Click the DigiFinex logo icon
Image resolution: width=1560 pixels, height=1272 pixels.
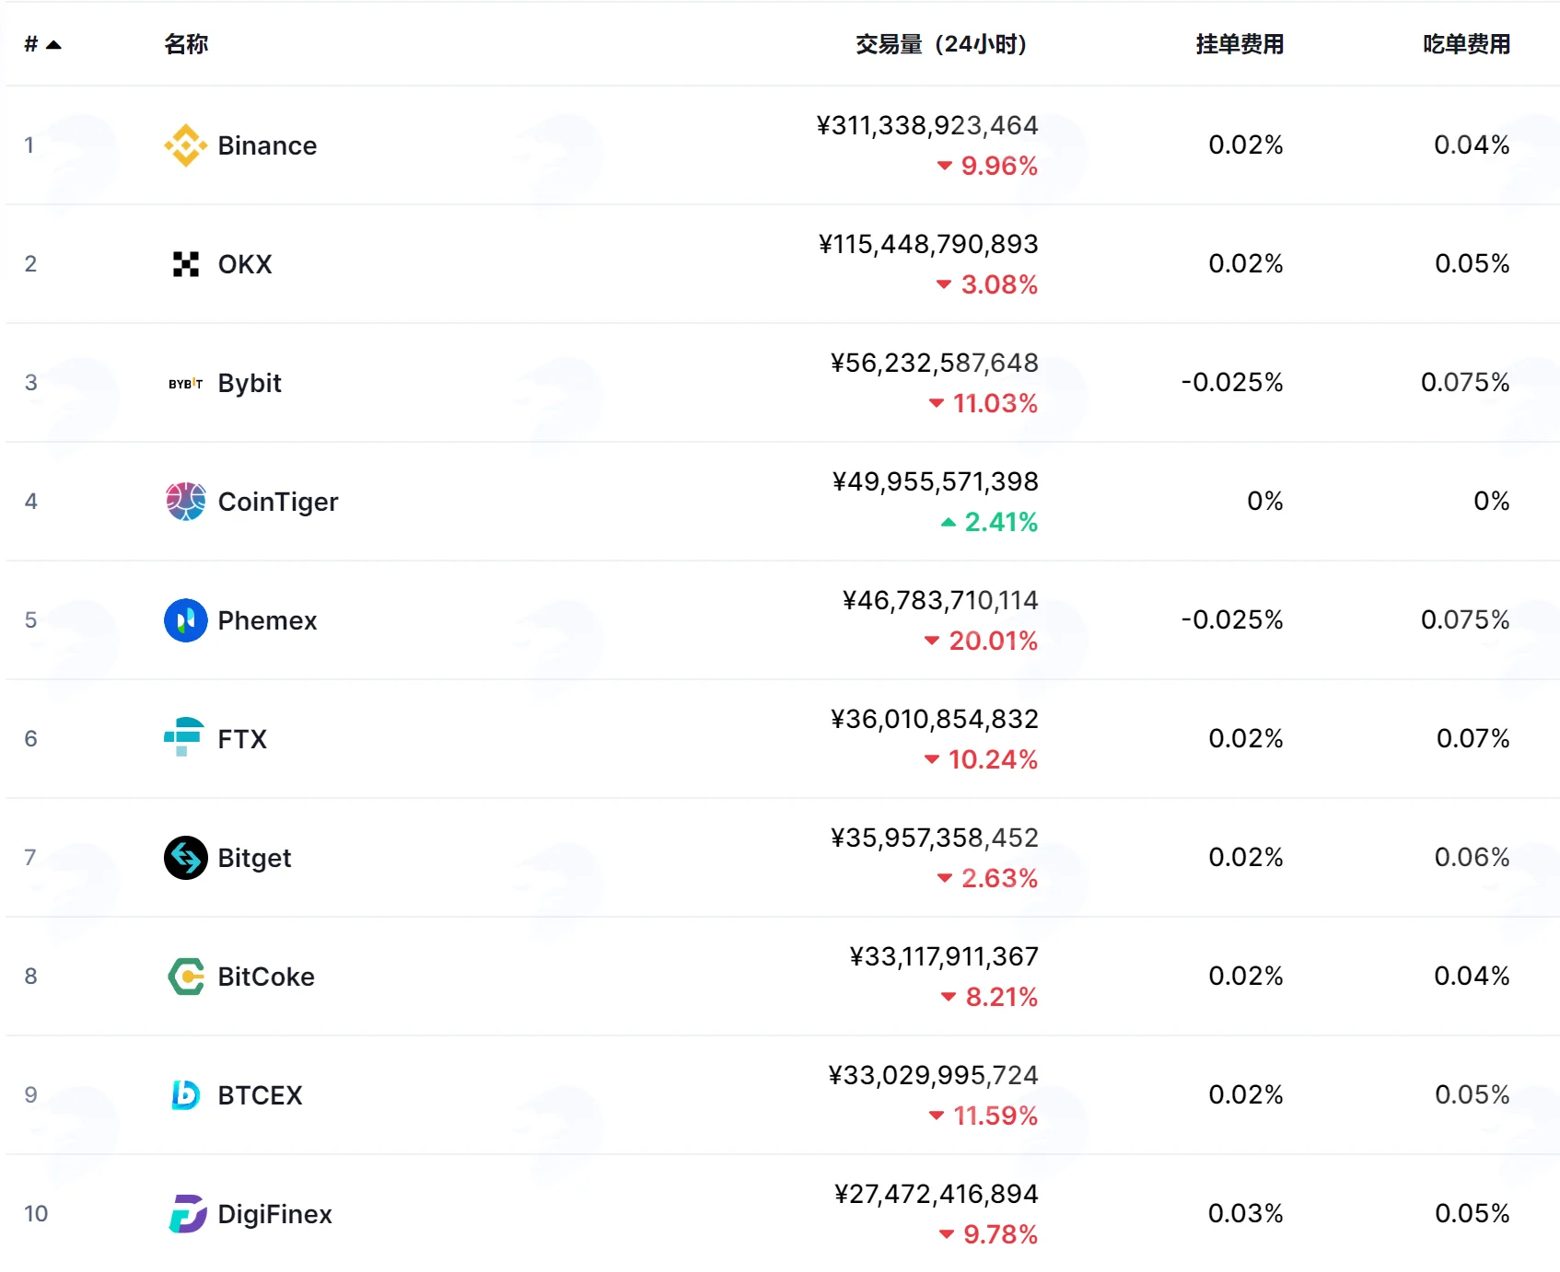click(187, 1214)
